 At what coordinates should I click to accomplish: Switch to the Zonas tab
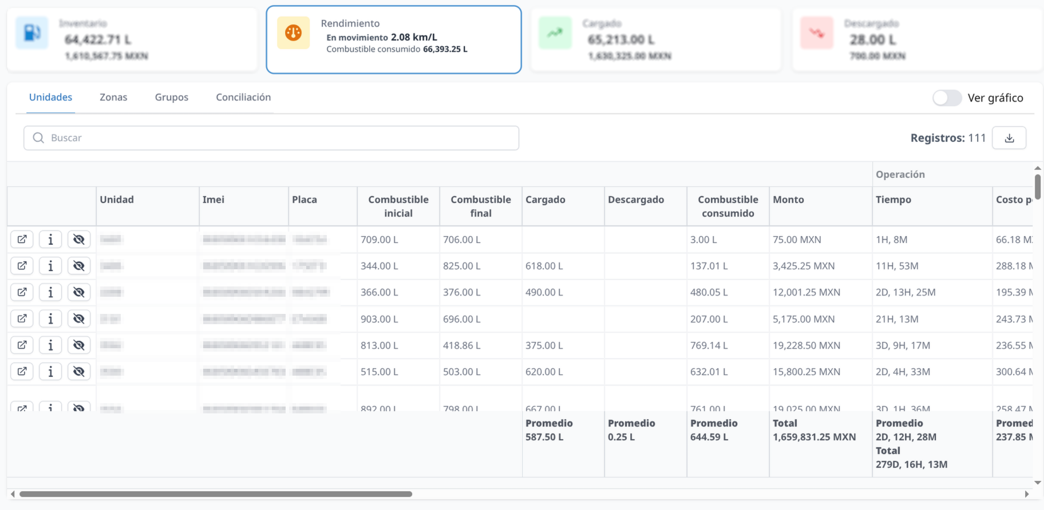click(x=113, y=97)
